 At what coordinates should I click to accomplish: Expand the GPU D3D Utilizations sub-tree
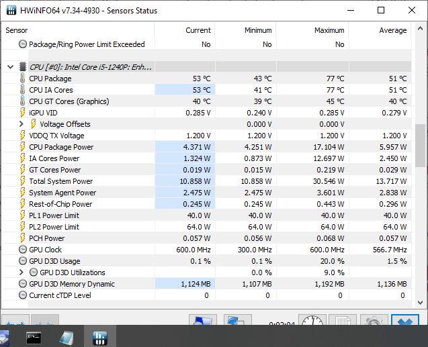[x=22, y=272]
